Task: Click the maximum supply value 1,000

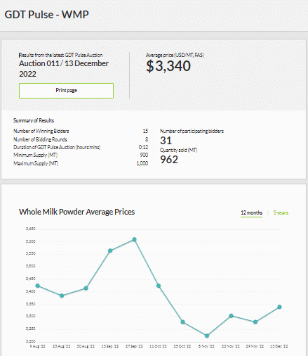Action: 142,163
